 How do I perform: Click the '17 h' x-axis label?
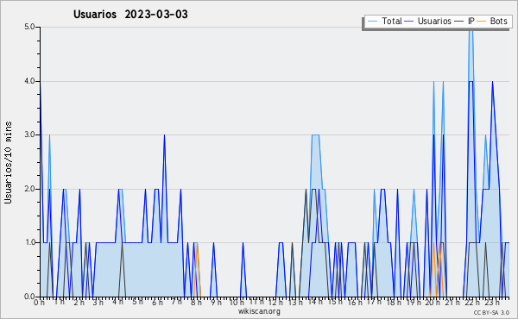[374, 302]
